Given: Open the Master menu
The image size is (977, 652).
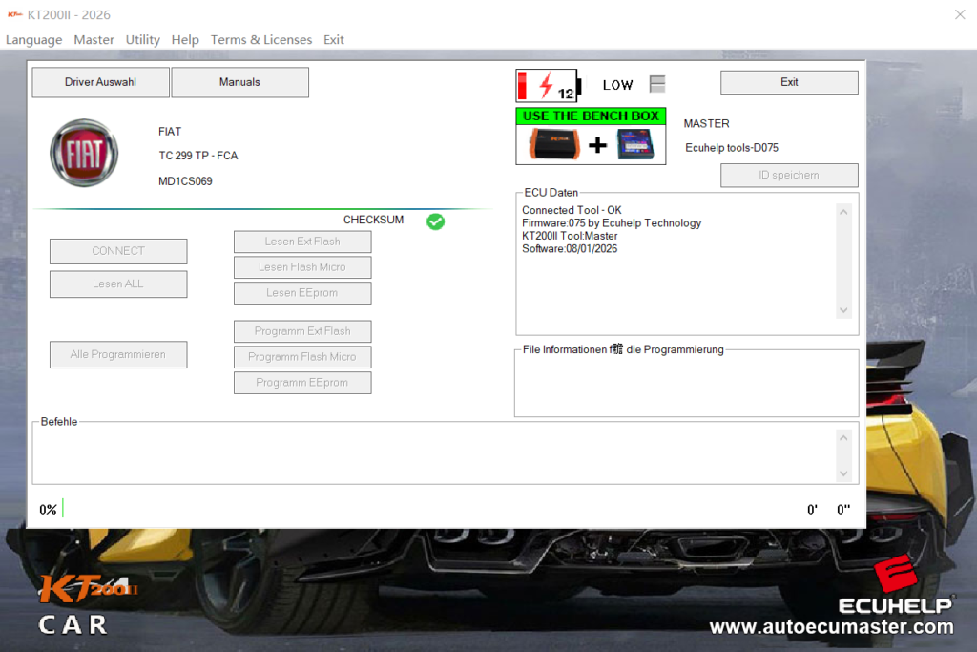Looking at the screenshot, I should click(94, 40).
